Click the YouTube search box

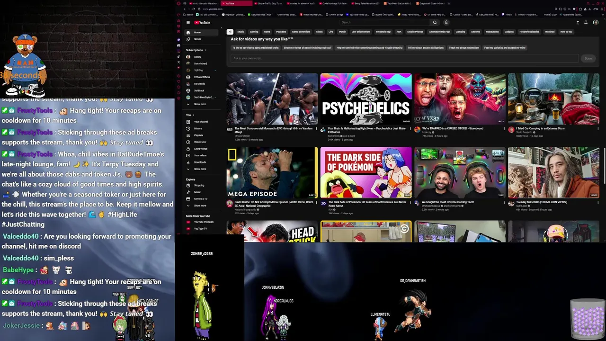click(x=385, y=22)
